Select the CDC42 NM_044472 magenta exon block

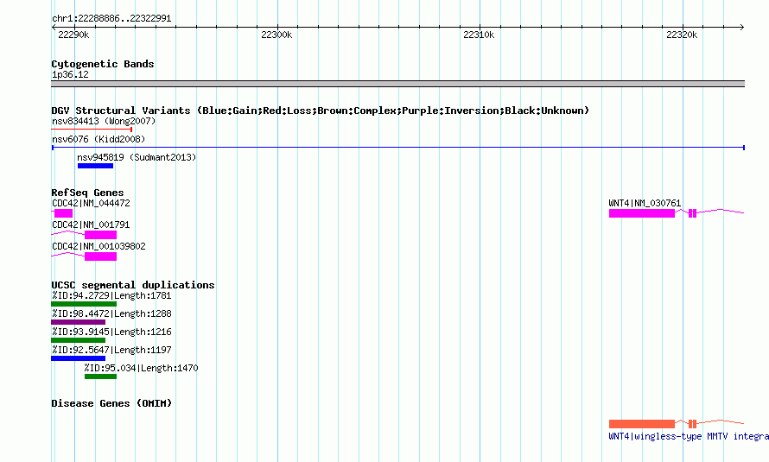(63, 213)
